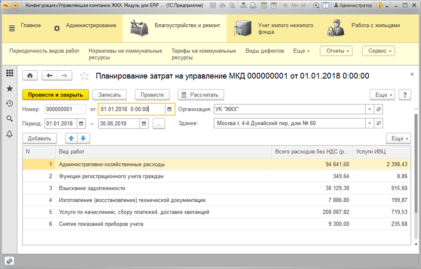
Task: Open help with the question mark button
Action: click(x=405, y=95)
